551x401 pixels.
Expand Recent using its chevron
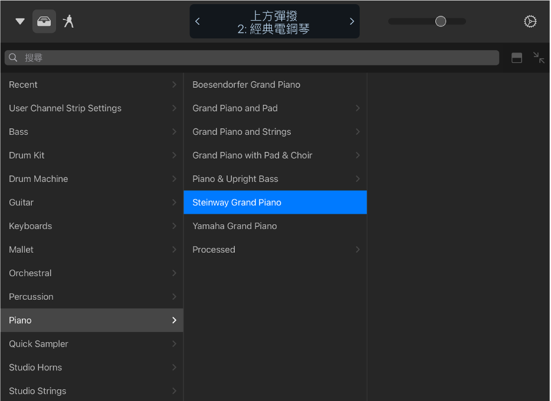pyautogui.click(x=174, y=85)
